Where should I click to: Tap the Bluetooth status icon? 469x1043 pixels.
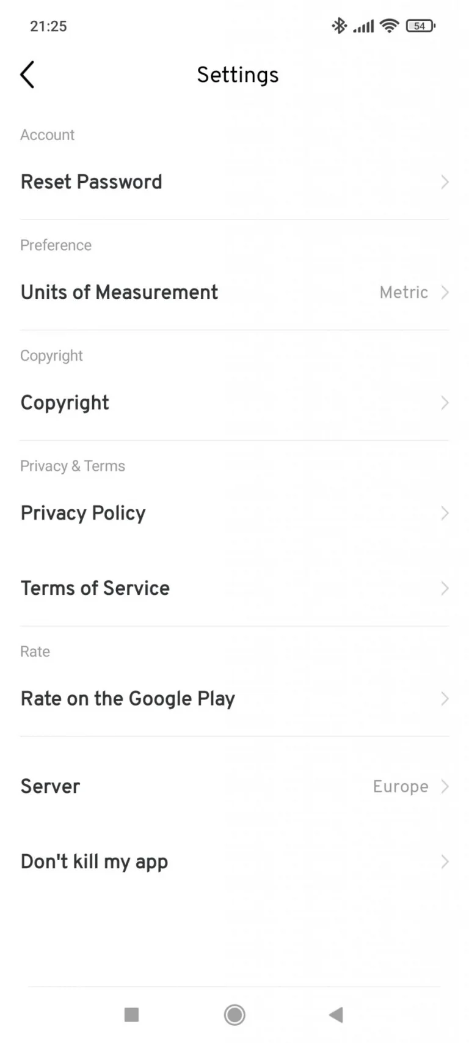[x=339, y=26]
